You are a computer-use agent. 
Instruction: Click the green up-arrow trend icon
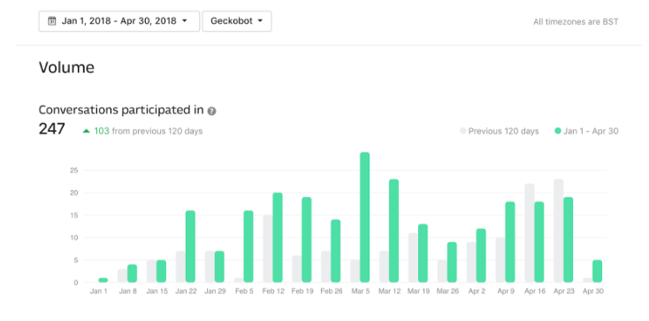point(86,131)
